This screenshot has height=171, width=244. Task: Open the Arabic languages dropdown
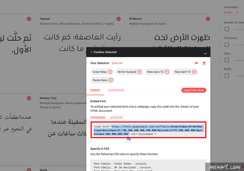pyautogui.click(x=231, y=12)
